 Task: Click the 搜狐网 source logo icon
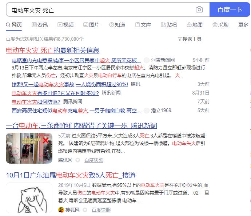[61, 209]
